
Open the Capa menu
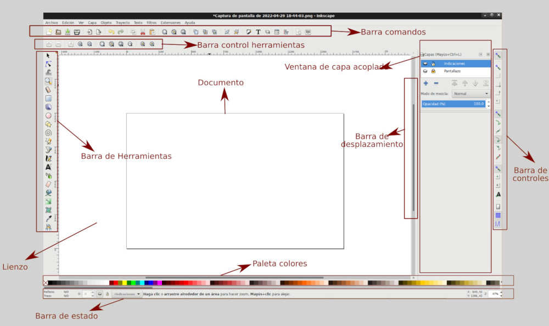(x=92, y=22)
